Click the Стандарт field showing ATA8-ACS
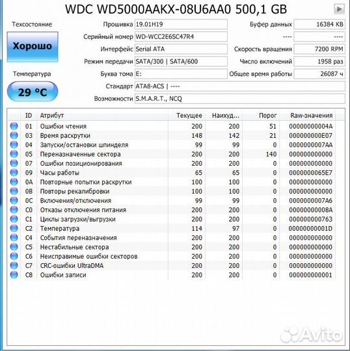 coord(240,86)
